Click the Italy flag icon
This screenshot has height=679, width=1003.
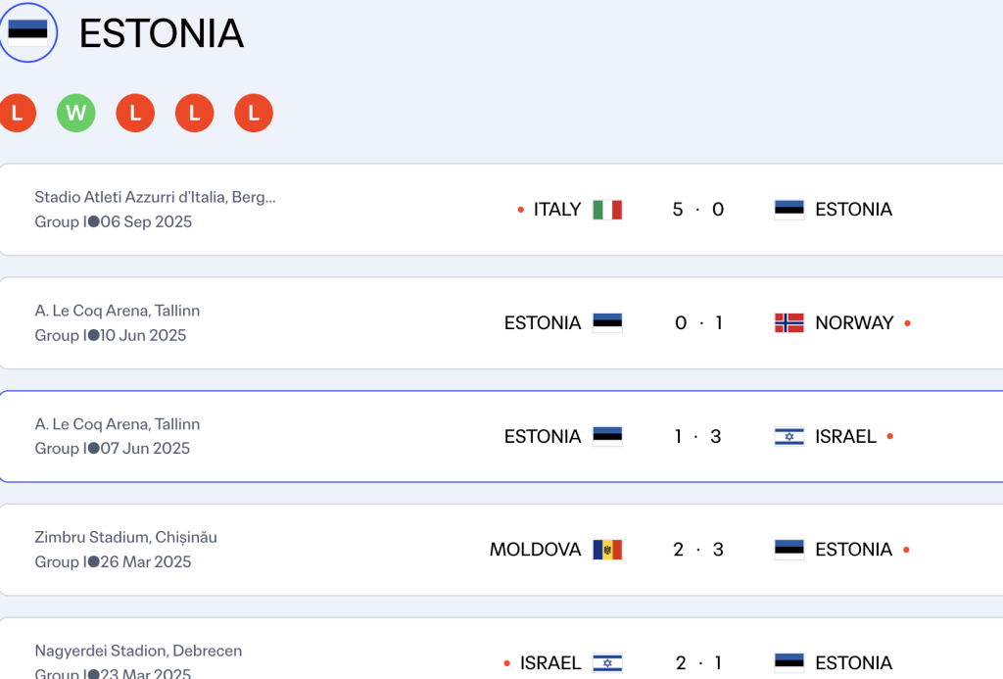(607, 210)
